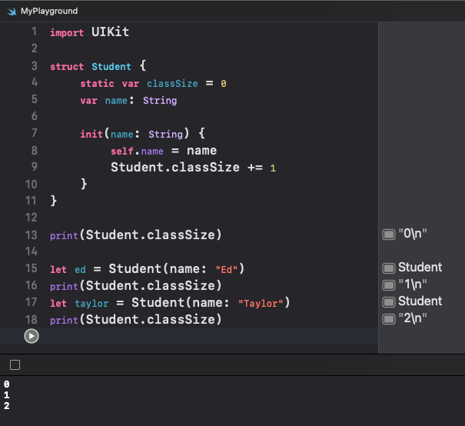Click the "2\n" result text in sidebar

(413, 318)
